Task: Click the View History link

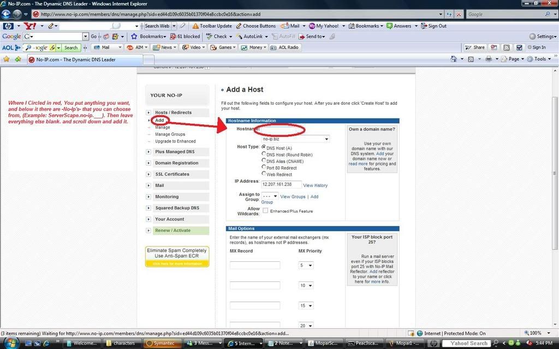Action: tap(315, 185)
